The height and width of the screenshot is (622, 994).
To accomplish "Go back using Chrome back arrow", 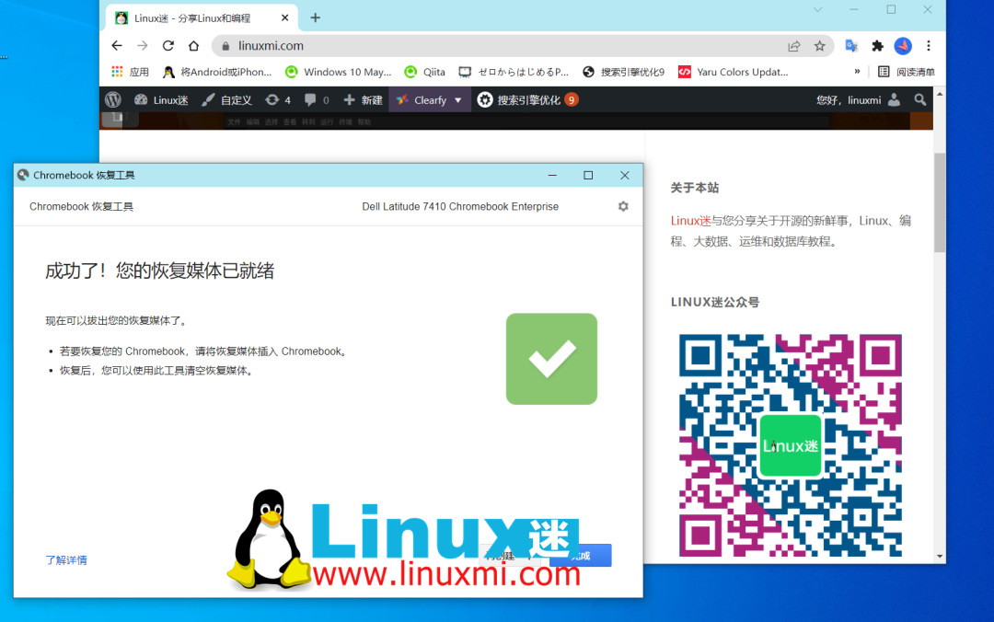I will click(117, 46).
